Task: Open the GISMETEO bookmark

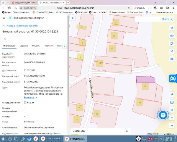Action: pyautogui.click(x=45, y=12)
